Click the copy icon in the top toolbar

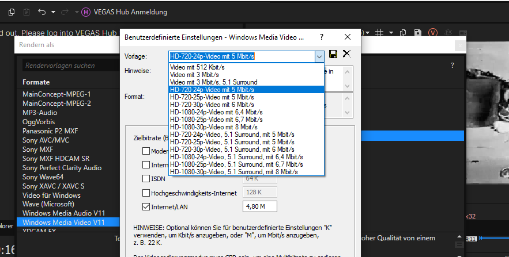pos(12,12)
